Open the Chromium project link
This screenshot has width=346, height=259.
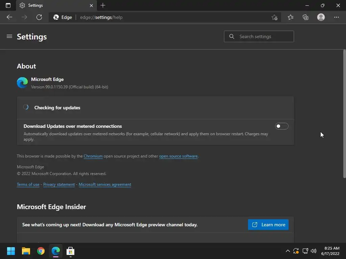tap(93, 156)
